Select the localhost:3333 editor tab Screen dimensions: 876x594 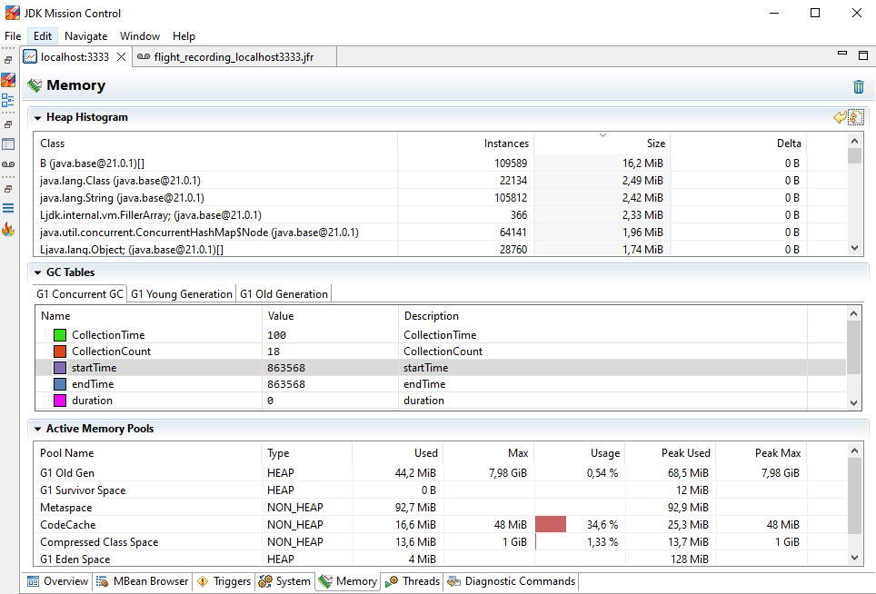[75, 57]
